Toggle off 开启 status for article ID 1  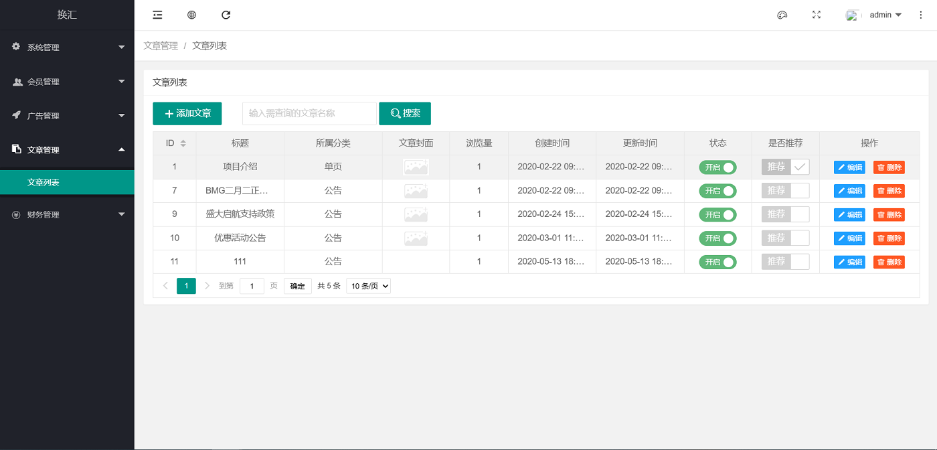pos(717,167)
